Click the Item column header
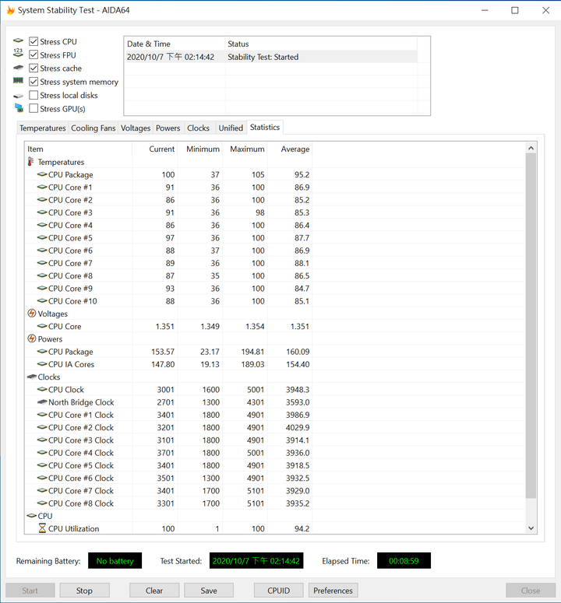Viewport: 561px width, 603px height. coord(78,149)
